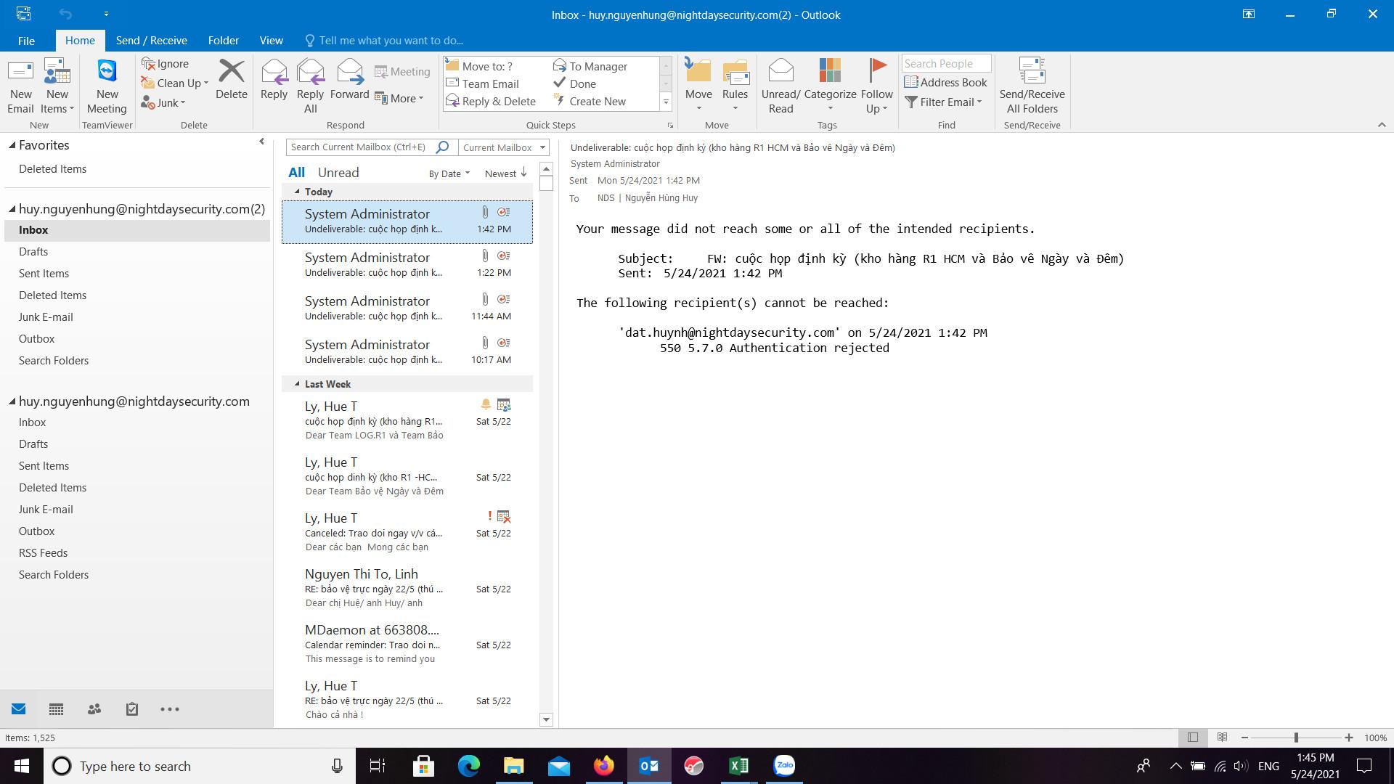The height and width of the screenshot is (784, 1394).
Task: Adjust the zoom slider handle
Action: [1296, 738]
